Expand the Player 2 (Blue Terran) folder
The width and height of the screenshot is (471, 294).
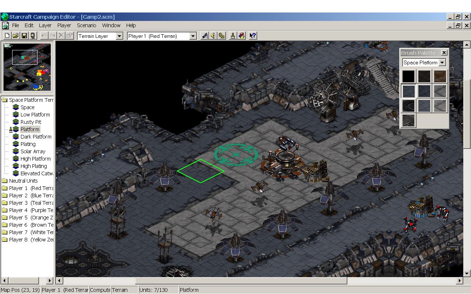pos(4,196)
